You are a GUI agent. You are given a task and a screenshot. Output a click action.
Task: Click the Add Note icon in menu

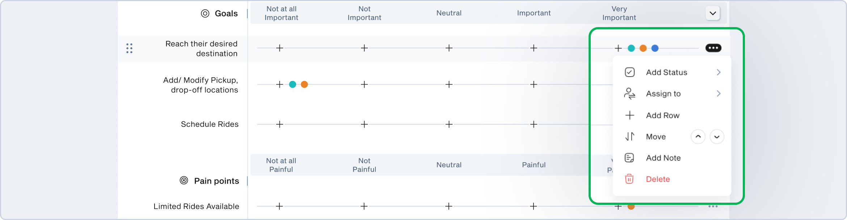coord(629,158)
